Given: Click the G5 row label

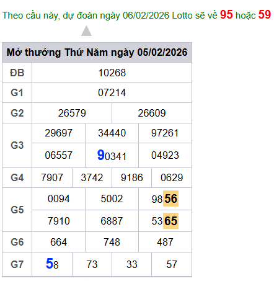Looking at the screenshot, I should click(17, 210).
